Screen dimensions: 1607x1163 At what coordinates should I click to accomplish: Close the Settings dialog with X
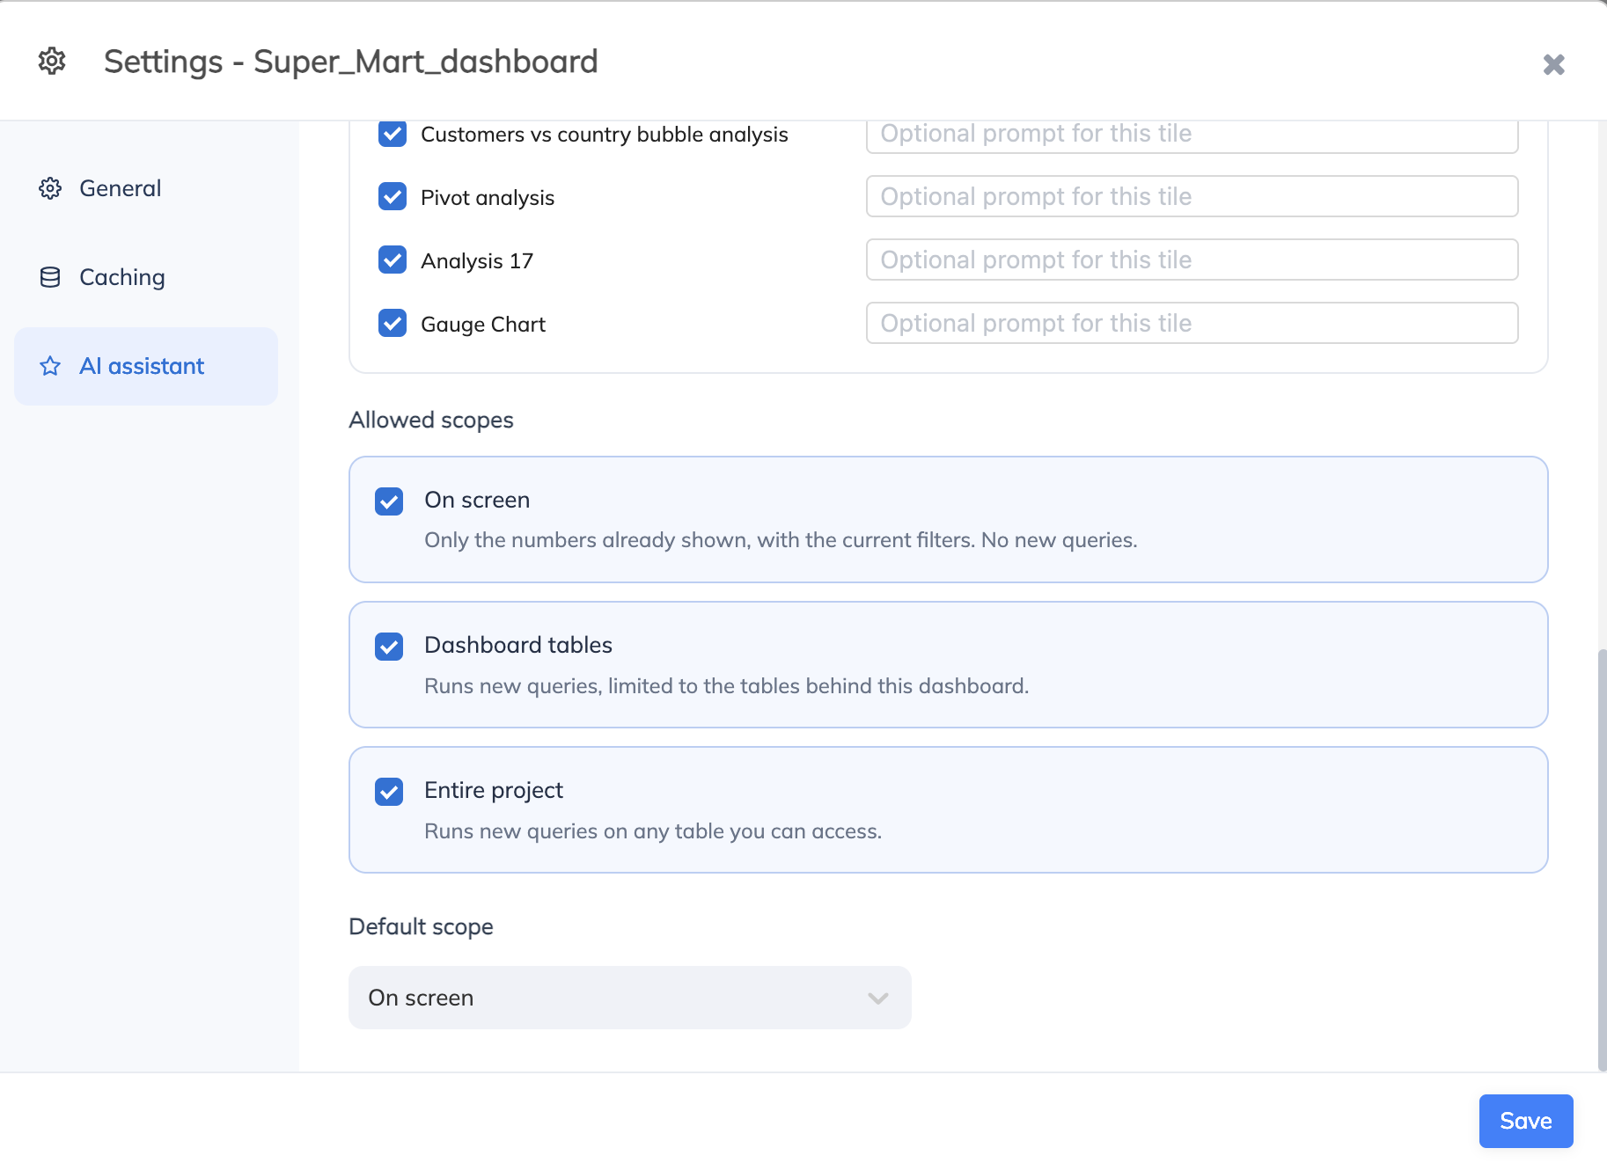pyautogui.click(x=1553, y=64)
